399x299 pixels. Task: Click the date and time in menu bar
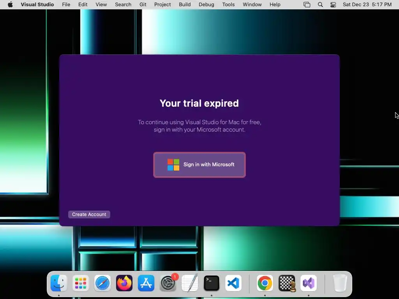pos(367,5)
